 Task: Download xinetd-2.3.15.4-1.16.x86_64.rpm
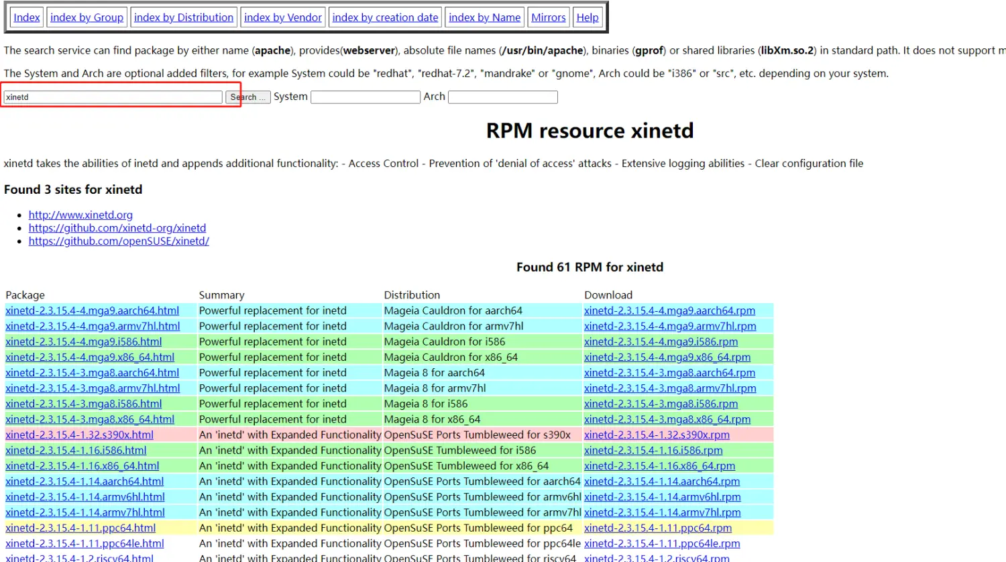(x=659, y=465)
